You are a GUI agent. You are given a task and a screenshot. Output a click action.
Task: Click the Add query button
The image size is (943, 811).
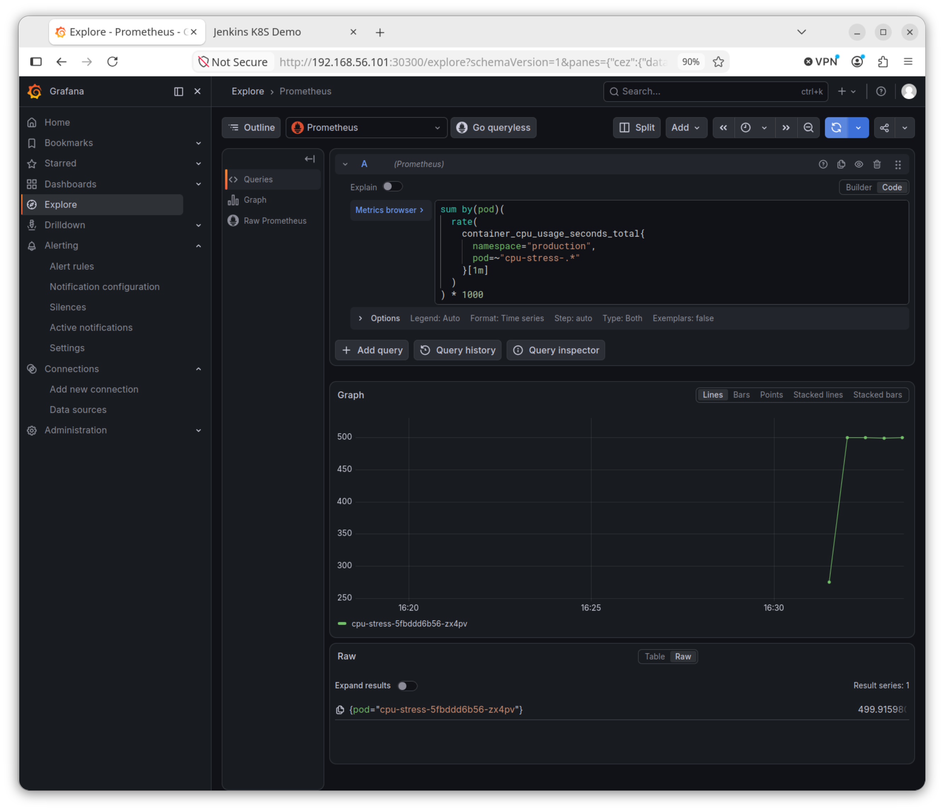(x=372, y=350)
